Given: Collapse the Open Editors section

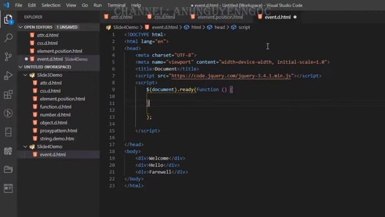Looking at the screenshot, I should [20, 27].
